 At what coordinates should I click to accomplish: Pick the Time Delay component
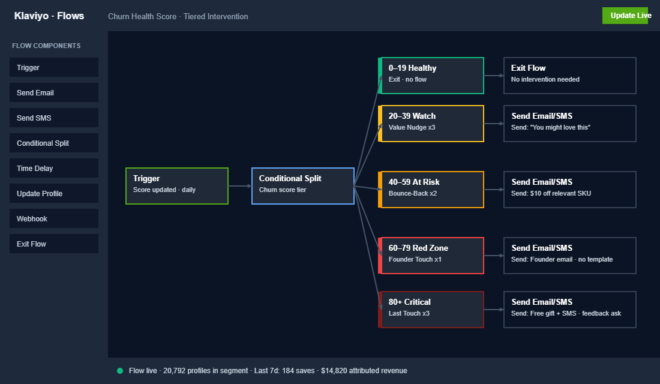tap(54, 168)
